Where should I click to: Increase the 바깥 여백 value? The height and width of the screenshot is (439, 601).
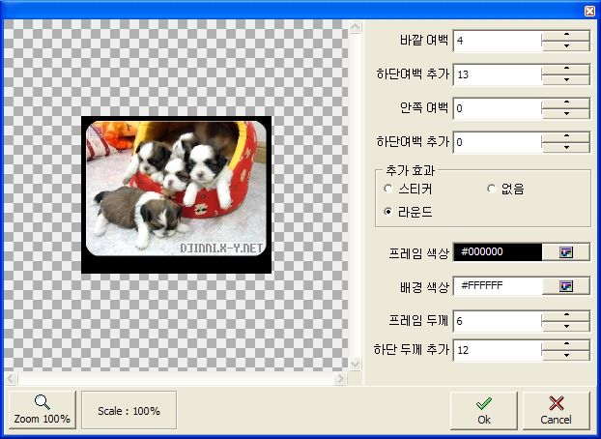pos(566,36)
